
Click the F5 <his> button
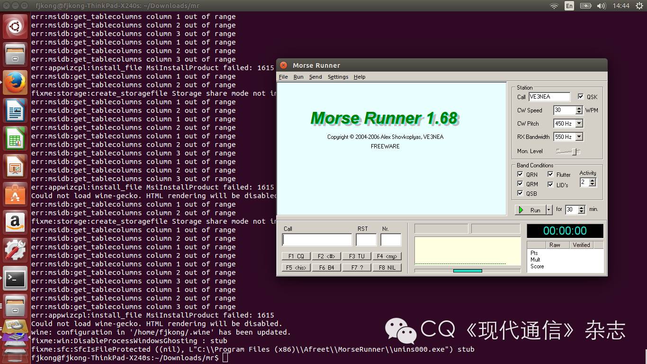(x=296, y=268)
